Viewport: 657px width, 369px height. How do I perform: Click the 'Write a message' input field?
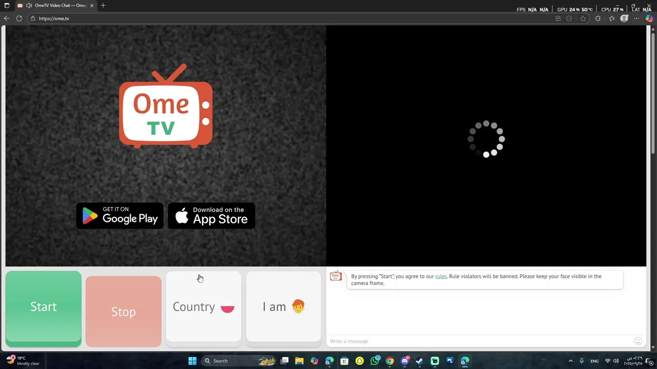pos(480,341)
